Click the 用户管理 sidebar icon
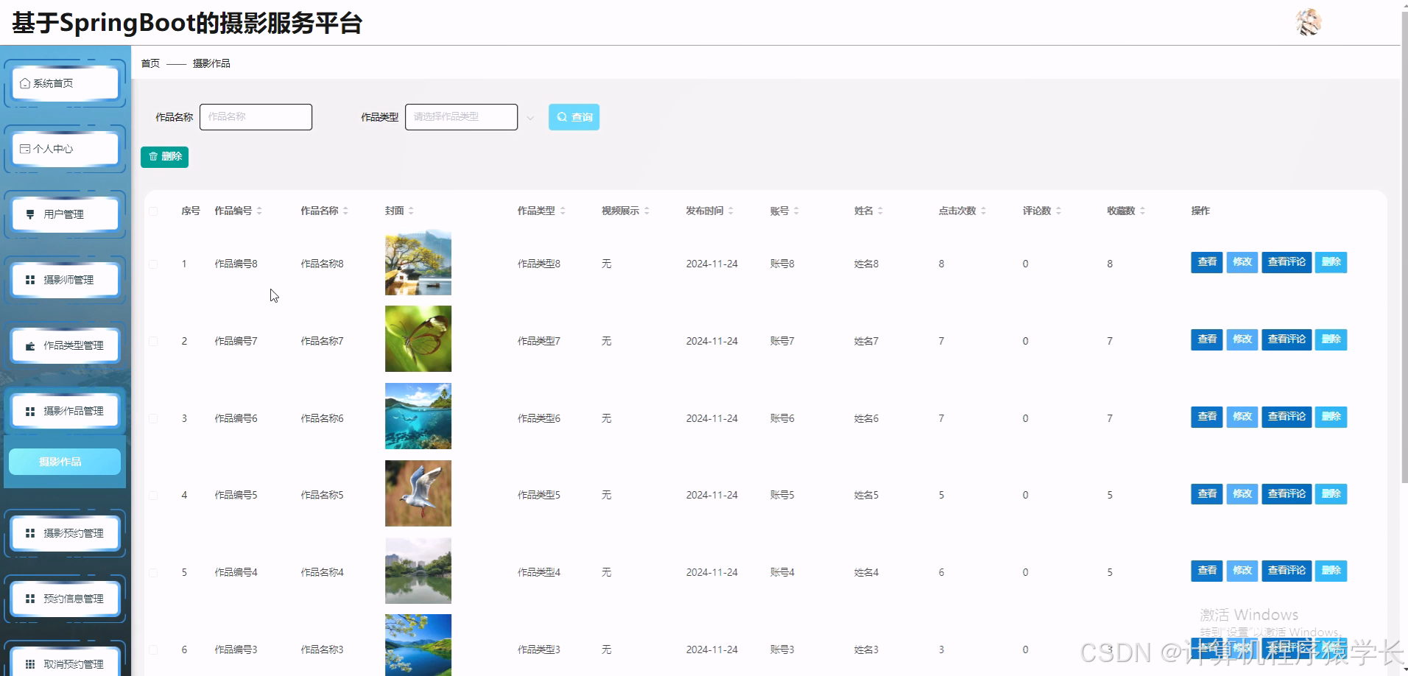Screen dimensions: 1408x676 (29, 214)
